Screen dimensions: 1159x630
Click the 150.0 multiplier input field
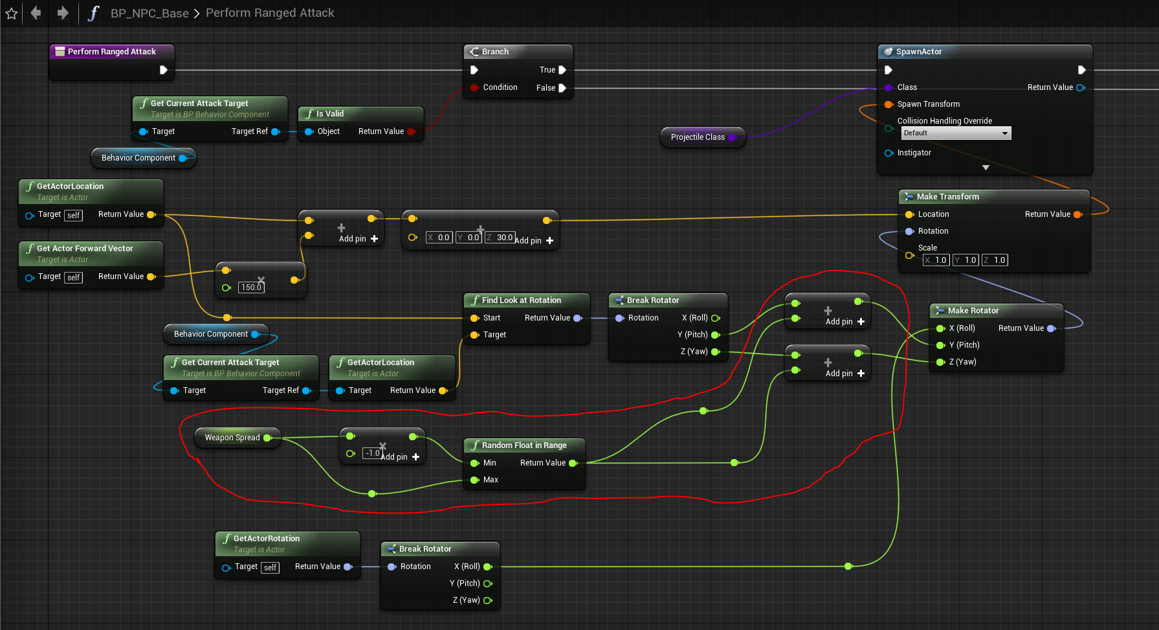[x=251, y=287]
